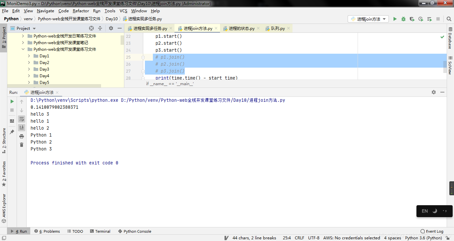Expand the Day1 folder
The height and width of the screenshot is (241, 454).
[x=29, y=56]
